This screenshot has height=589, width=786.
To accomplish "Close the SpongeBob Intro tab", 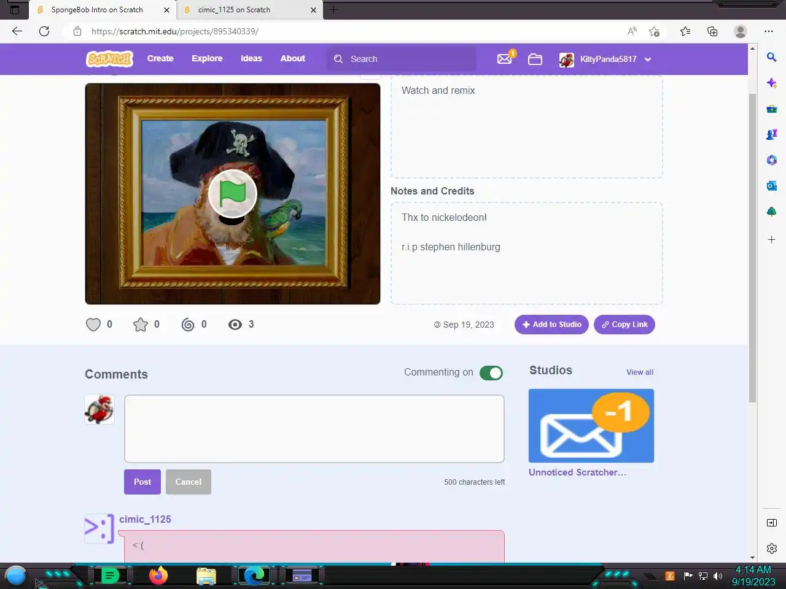I will pos(166,10).
